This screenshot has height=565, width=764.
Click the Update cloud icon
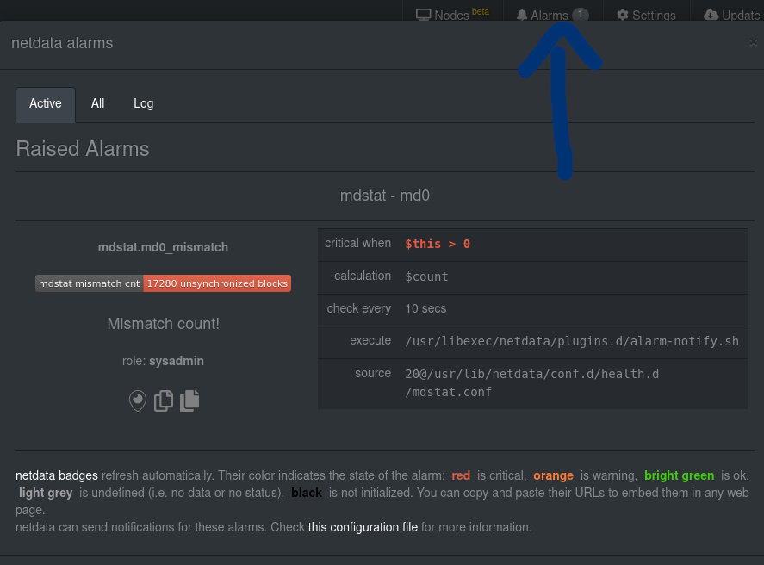pyautogui.click(x=710, y=16)
